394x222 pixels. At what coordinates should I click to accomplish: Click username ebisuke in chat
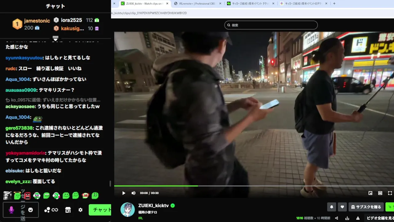pos(14,171)
